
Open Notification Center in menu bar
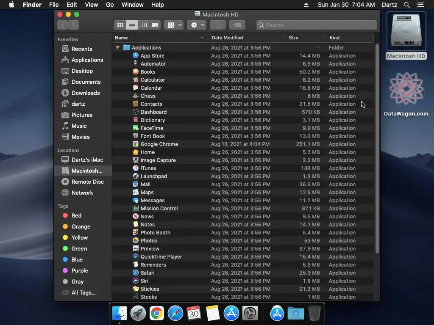click(420, 5)
